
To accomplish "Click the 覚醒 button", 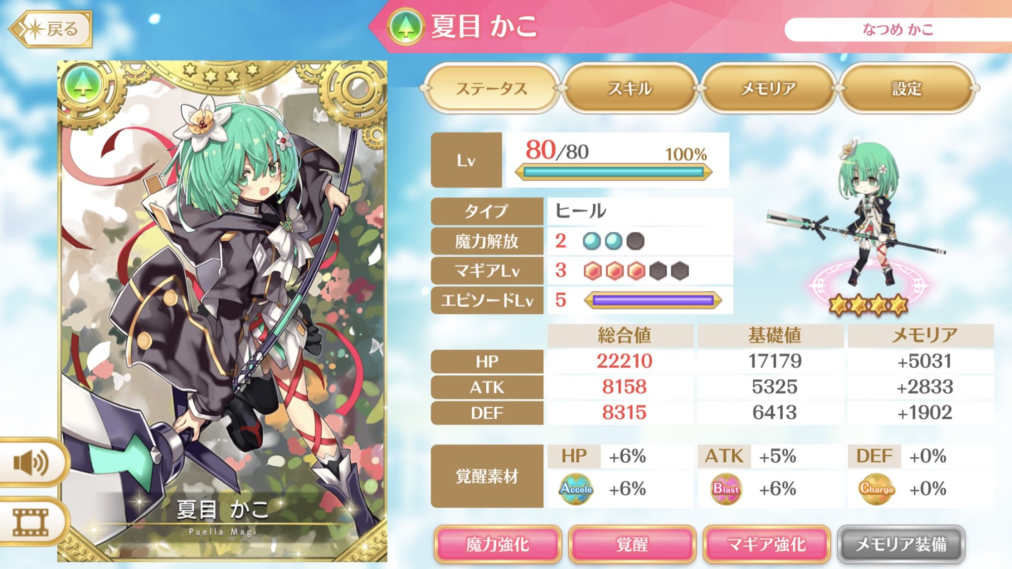I will (x=632, y=544).
